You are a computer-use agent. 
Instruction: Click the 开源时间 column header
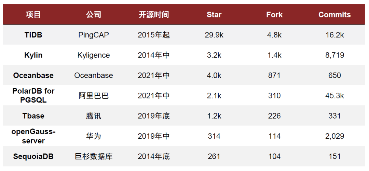(154, 15)
